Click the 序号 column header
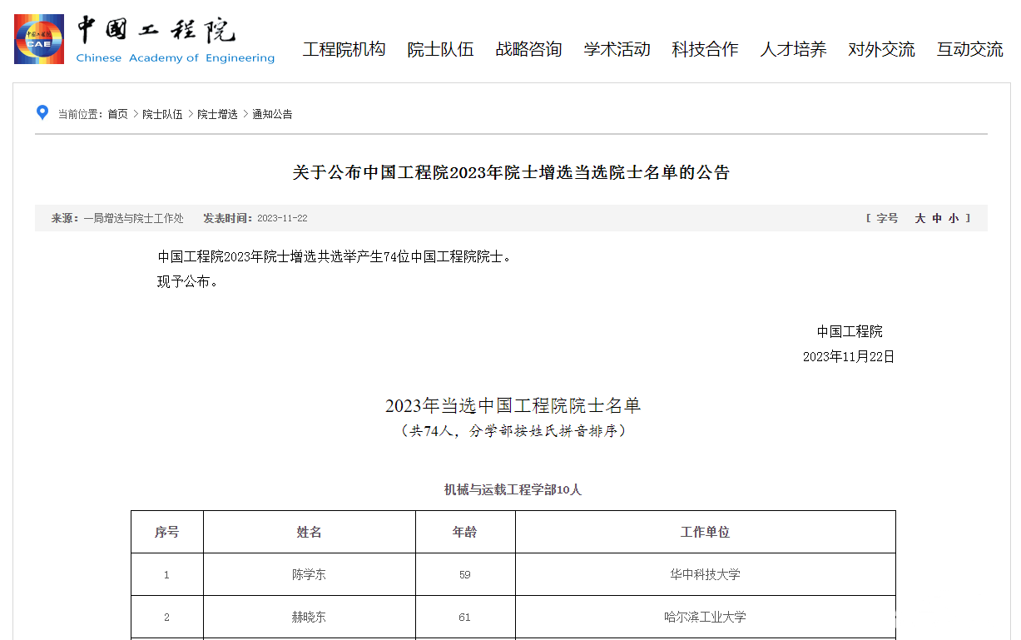Image resolution: width=1021 pixels, height=640 pixels. tap(167, 532)
